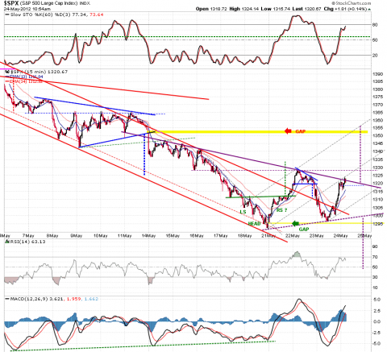Click the $SPX (15 min) 1320.67 legend

39,72
